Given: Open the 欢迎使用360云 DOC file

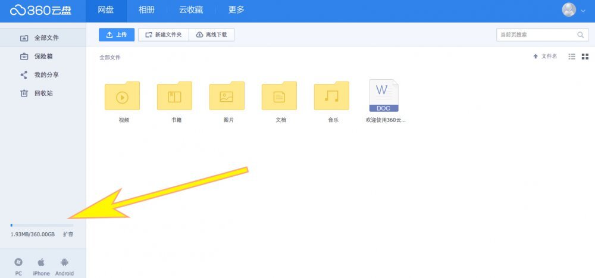Looking at the screenshot, I should 384,96.
